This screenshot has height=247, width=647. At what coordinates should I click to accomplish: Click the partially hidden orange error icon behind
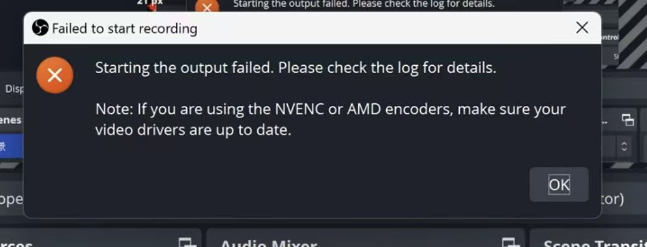pyautogui.click(x=207, y=7)
